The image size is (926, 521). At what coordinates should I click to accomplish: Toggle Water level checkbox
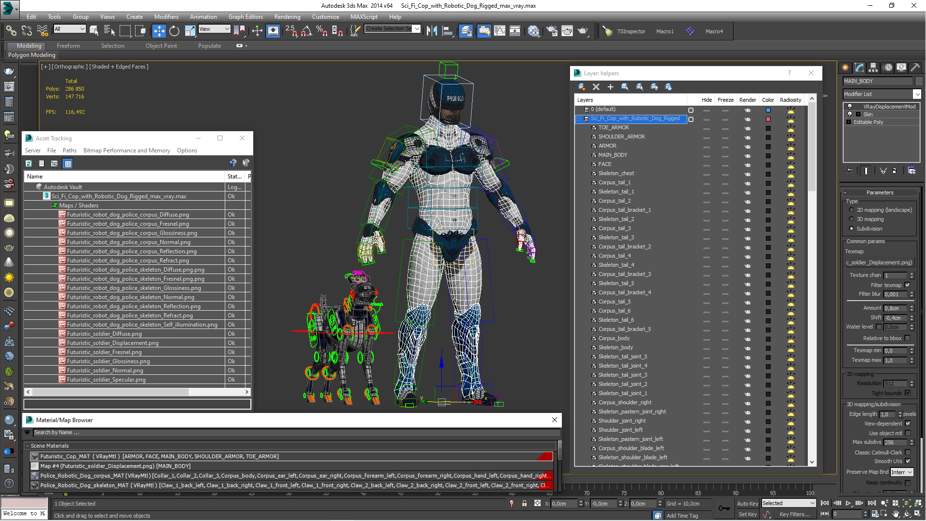tap(879, 327)
